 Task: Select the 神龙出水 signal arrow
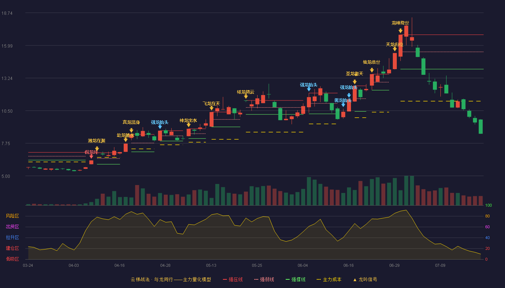[x=189, y=125]
